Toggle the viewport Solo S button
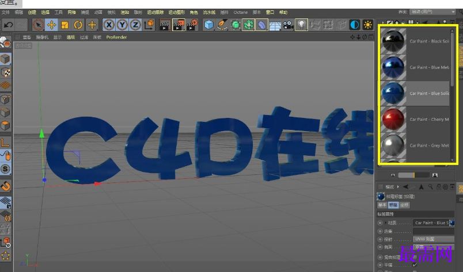The height and width of the screenshot is (272, 463). pos(6,169)
